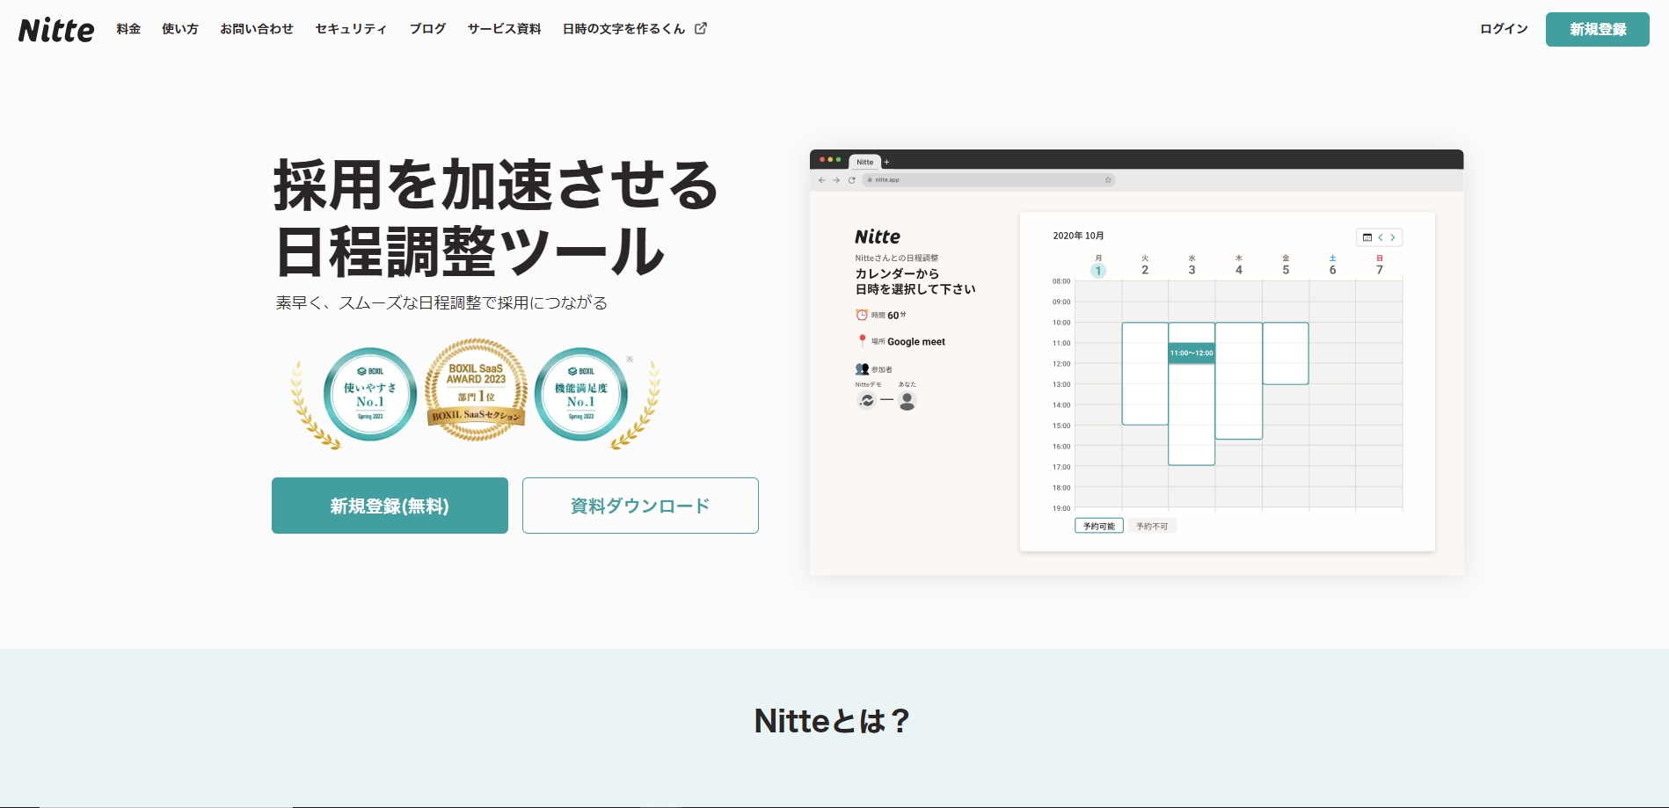Open the ブログ link
The image size is (1669, 808).
(x=427, y=29)
